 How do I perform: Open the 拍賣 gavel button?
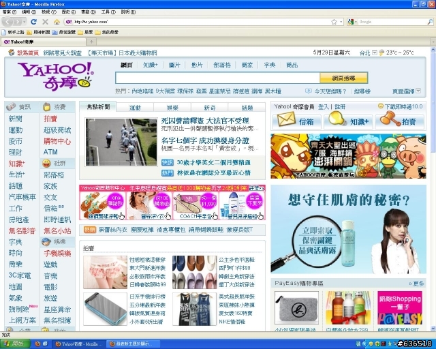tap(400, 121)
